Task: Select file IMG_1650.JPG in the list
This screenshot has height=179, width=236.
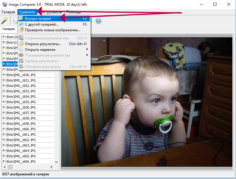Action: [x=20, y=75]
